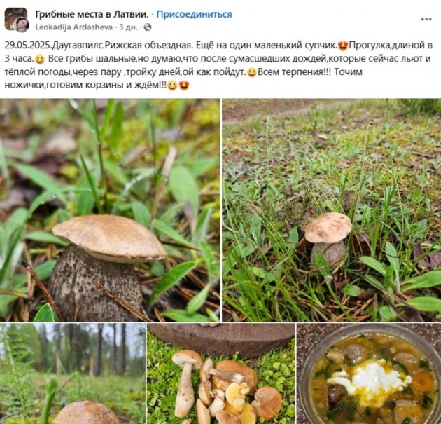441x424 pixels.
Task: Join the group via Присоединиться
Action: (194, 14)
